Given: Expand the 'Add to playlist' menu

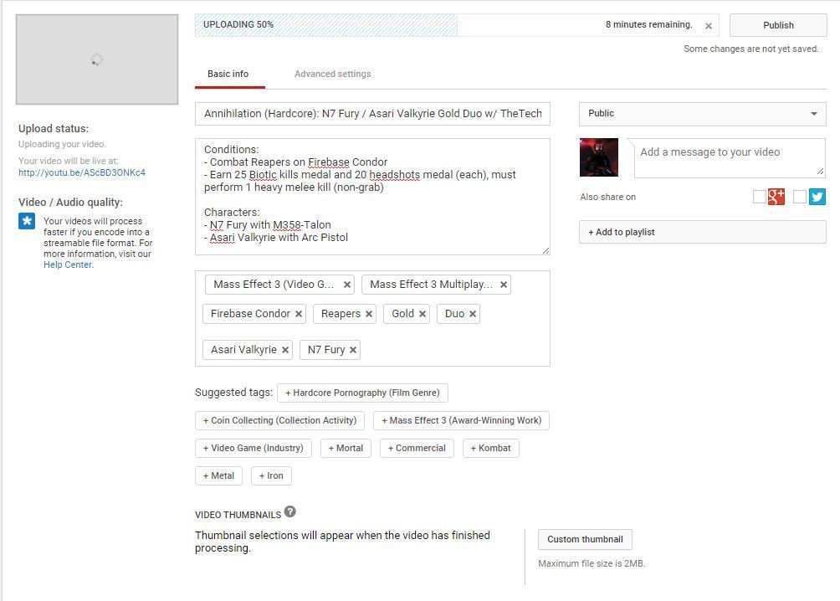Looking at the screenshot, I should pyautogui.click(x=702, y=232).
